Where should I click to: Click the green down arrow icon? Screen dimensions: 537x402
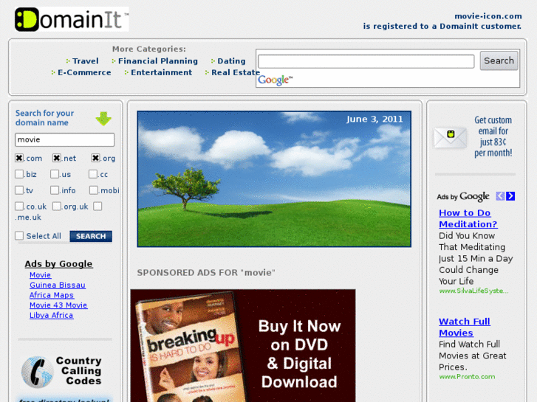[x=103, y=119]
